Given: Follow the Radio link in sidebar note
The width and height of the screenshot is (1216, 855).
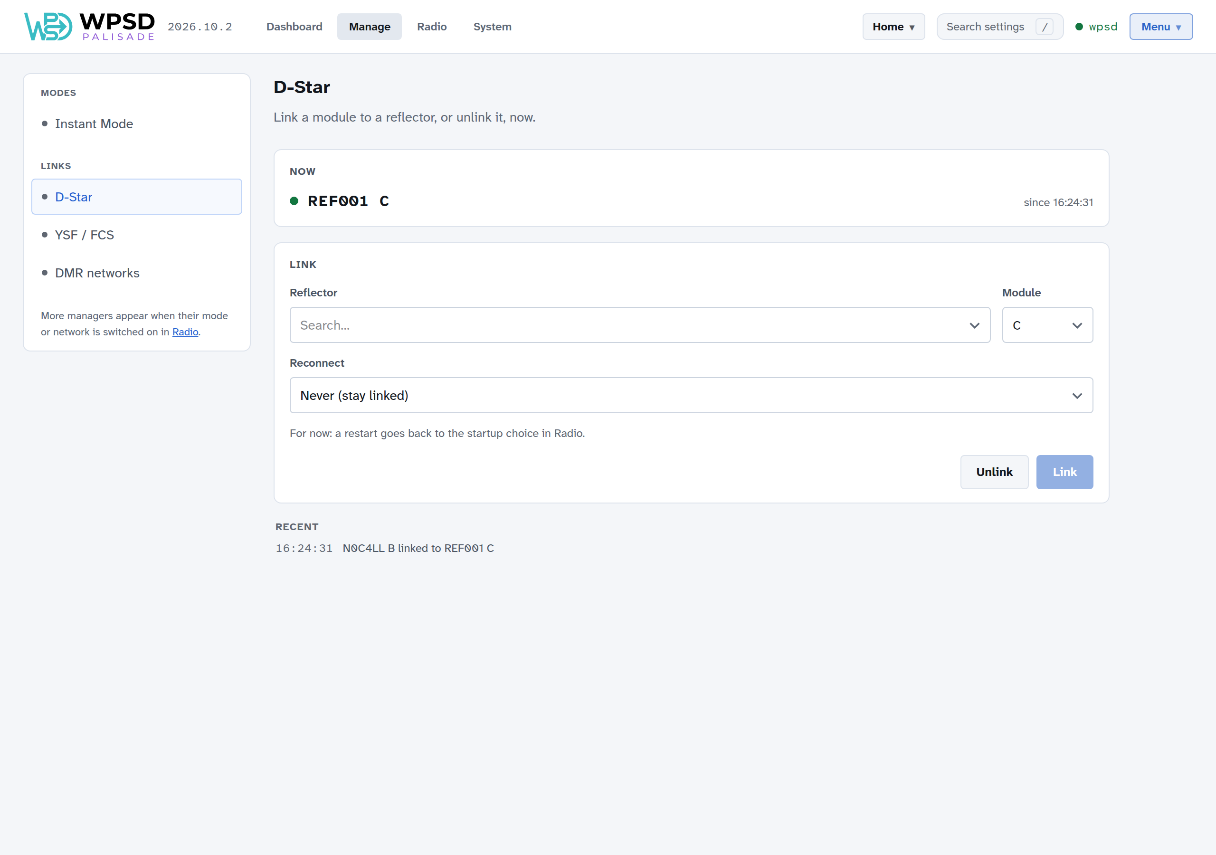Looking at the screenshot, I should coord(185,332).
